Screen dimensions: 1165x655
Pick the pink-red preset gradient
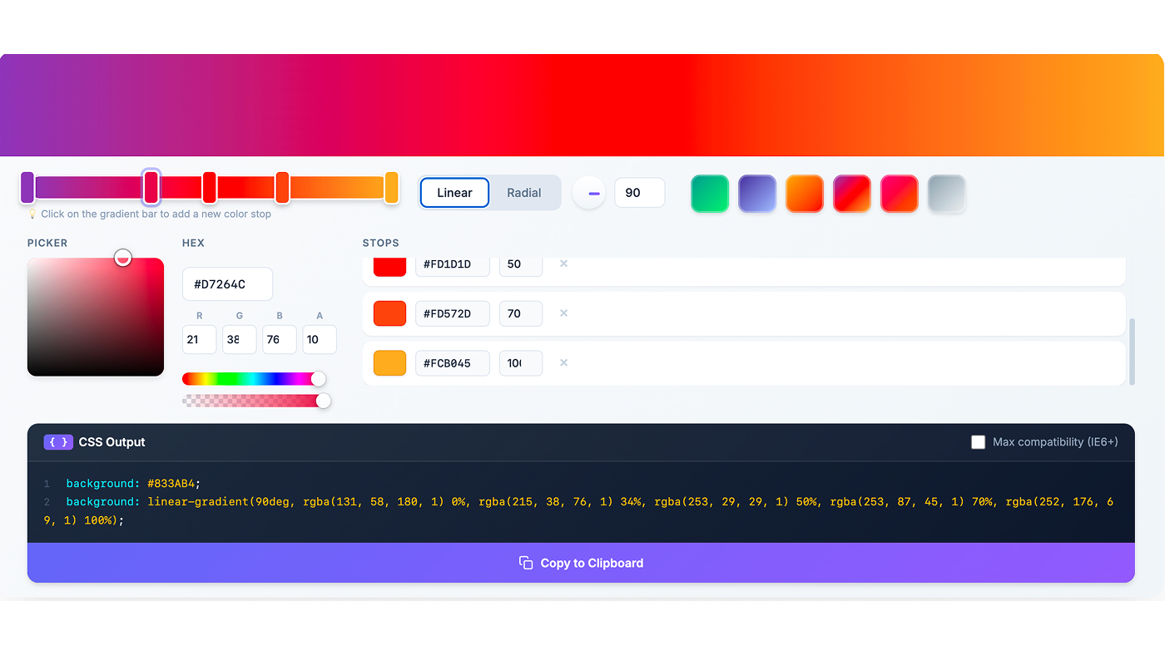coord(899,194)
